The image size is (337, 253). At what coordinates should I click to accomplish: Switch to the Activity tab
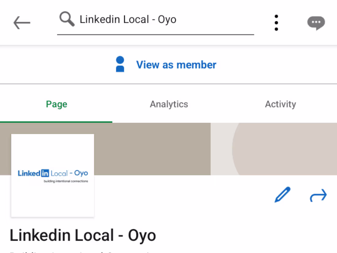(280, 104)
